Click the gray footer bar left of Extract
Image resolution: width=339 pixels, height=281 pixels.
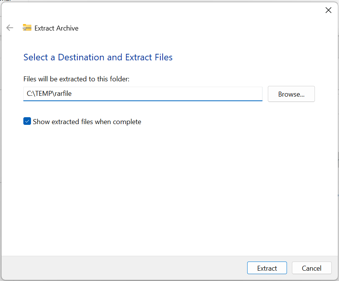(x=115, y=268)
